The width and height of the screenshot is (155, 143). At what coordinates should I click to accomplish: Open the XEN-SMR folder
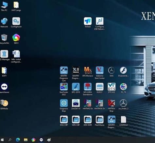pos(88,121)
